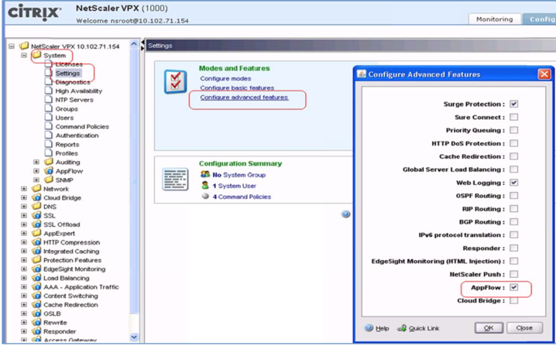Click the Cloud Bridge folder icon
Image resolution: width=556 pixels, height=346 pixels.
pyautogui.click(x=36, y=197)
